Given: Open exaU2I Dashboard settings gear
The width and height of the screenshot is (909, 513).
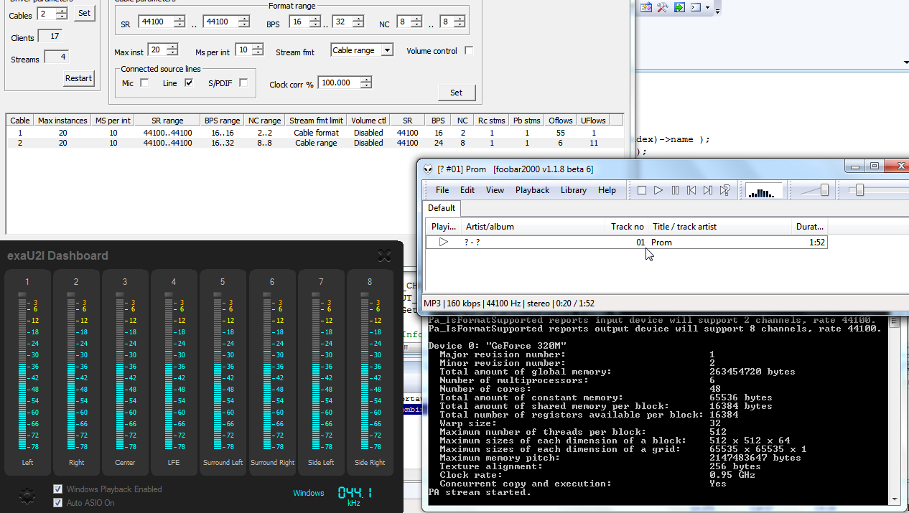Looking at the screenshot, I should pyautogui.click(x=27, y=496).
